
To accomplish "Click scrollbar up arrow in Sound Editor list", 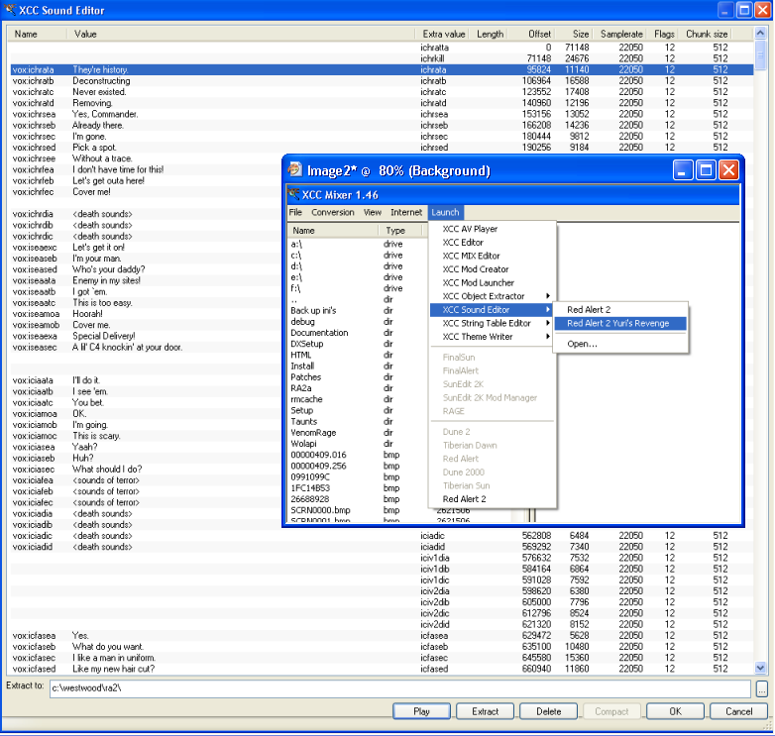I will [x=761, y=33].
